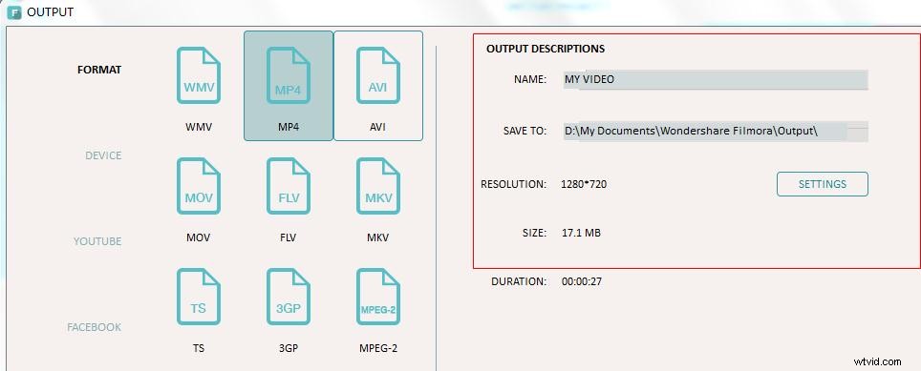Click the size value 17.1 MB
The width and height of the screenshot is (921, 371).
[581, 233]
